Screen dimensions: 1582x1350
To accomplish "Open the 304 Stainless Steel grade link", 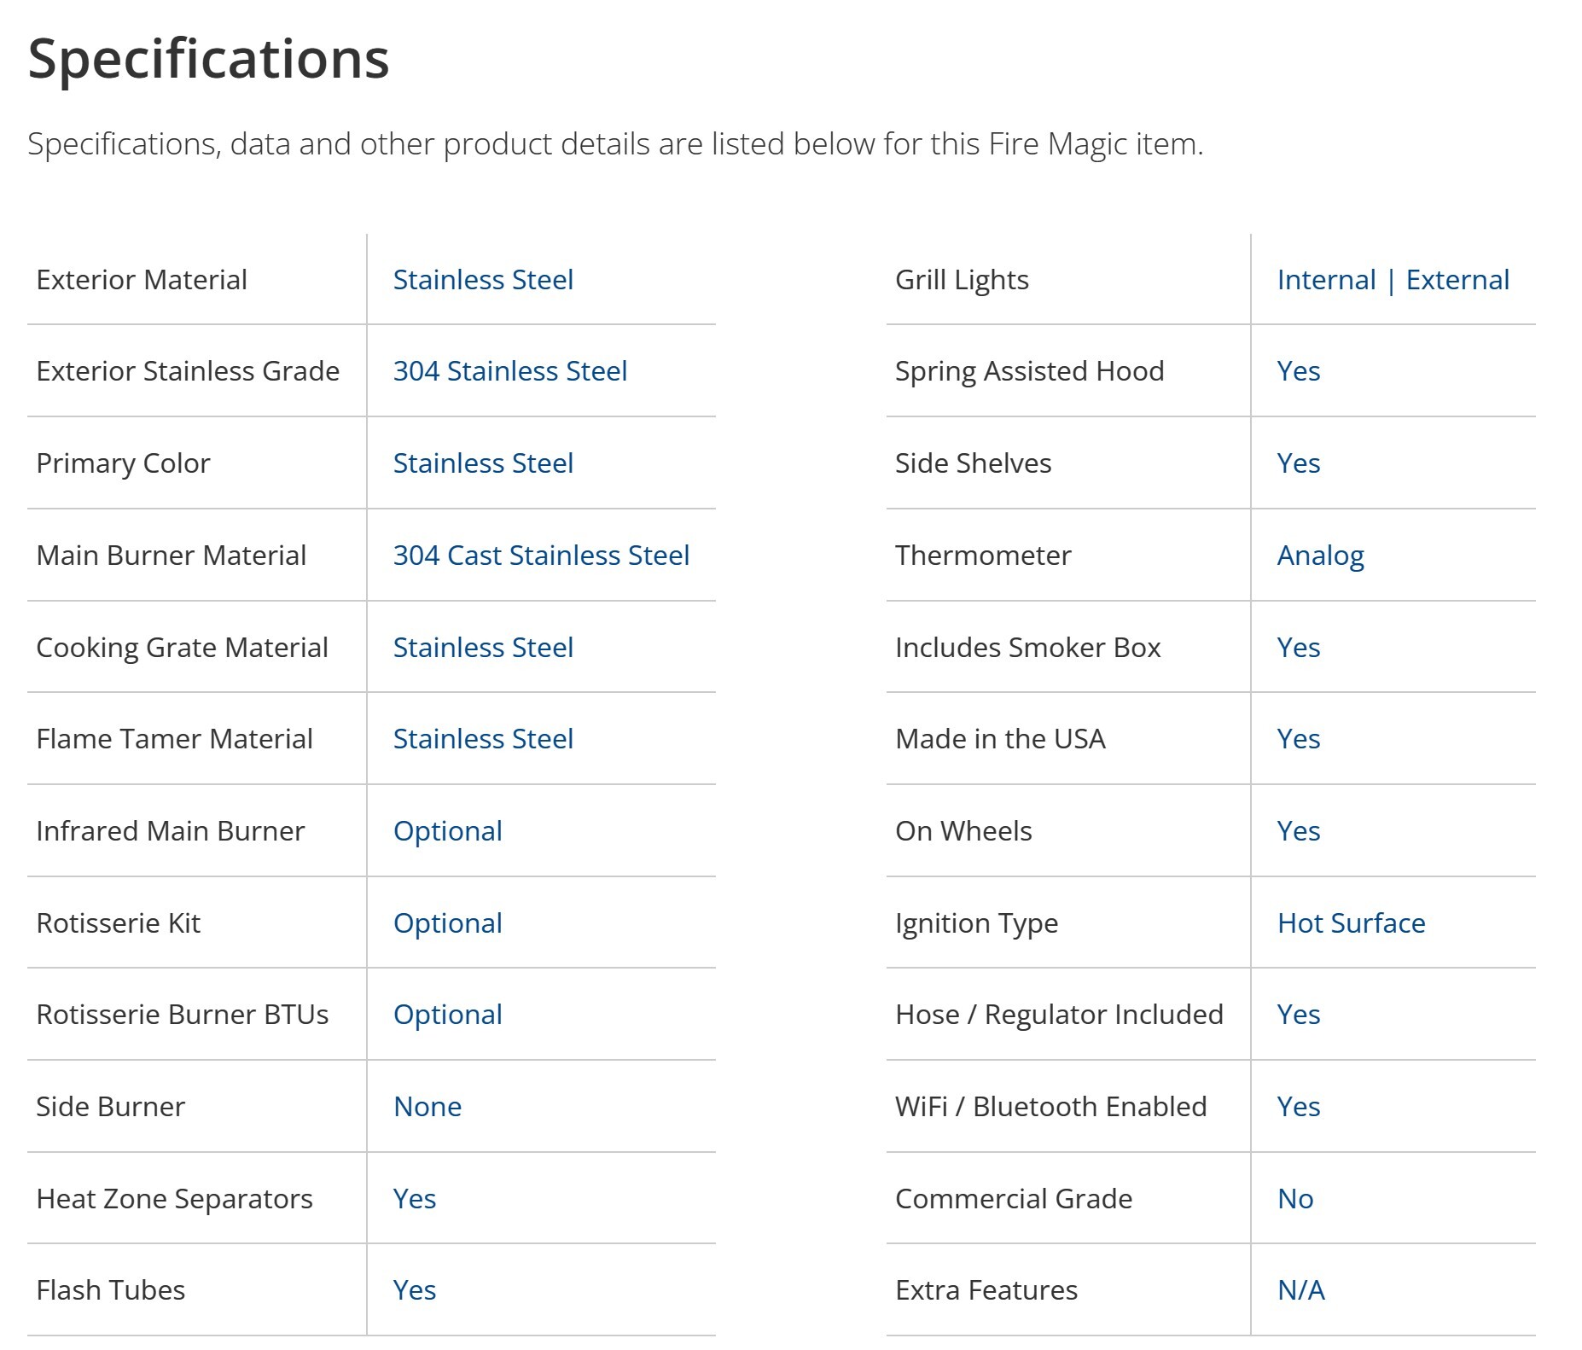I will click(509, 371).
